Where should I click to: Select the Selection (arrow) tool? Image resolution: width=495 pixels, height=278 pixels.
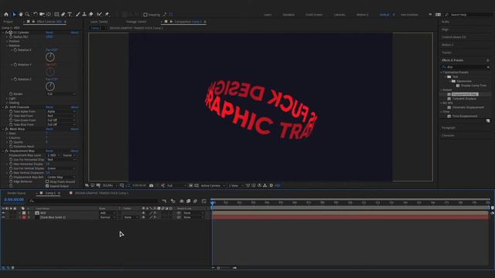pos(14,15)
